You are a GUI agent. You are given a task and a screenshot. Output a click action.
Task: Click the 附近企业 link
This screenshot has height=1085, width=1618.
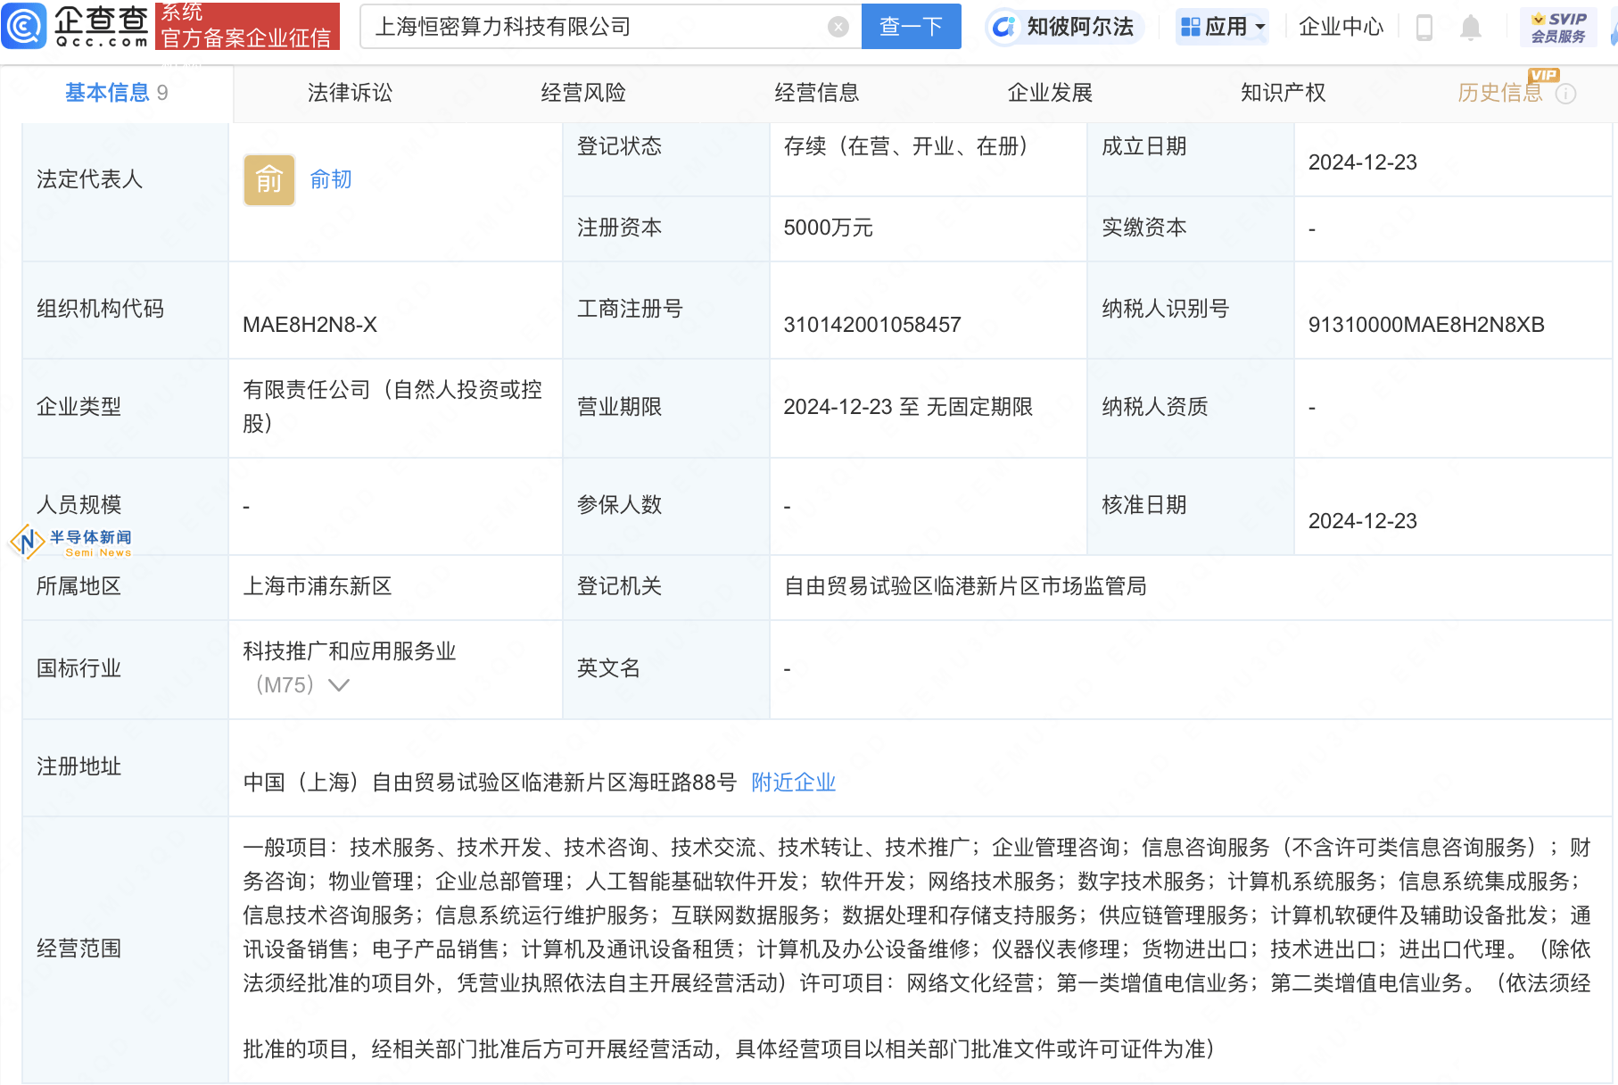[x=793, y=783]
